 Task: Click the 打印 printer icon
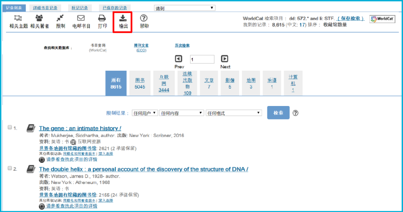click(102, 18)
